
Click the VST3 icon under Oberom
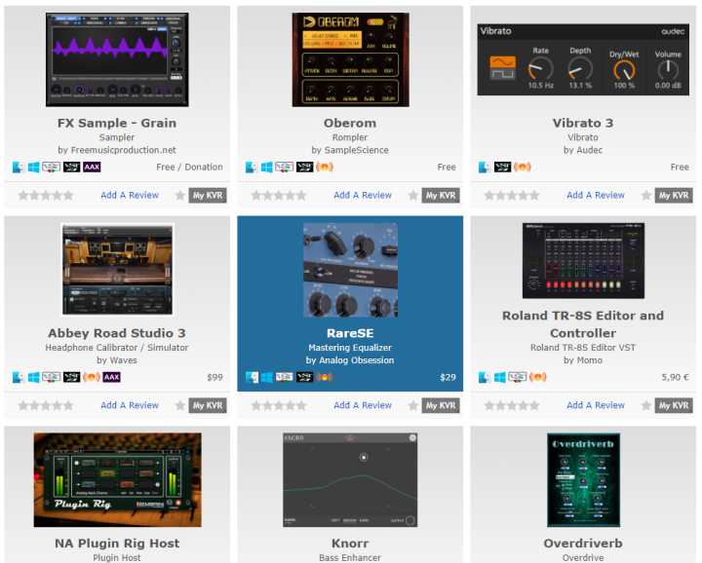pos(305,168)
